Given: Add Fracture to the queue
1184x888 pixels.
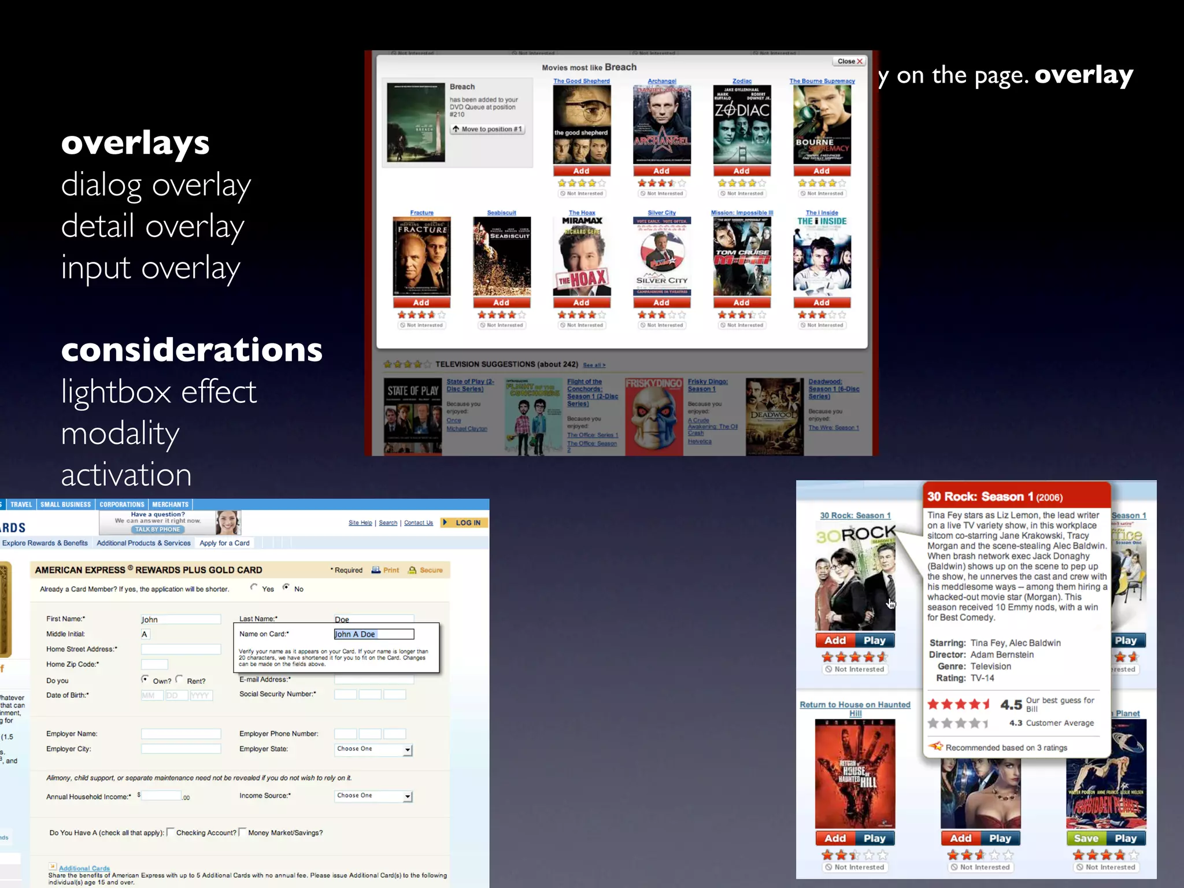Looking at the screenshot, I should pyautogui.click(x=421, y=303).
